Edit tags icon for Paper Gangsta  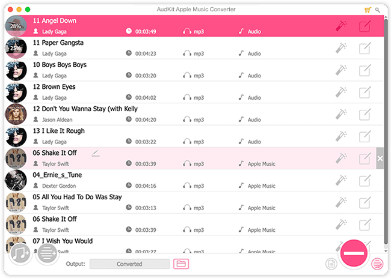point(365,48)
